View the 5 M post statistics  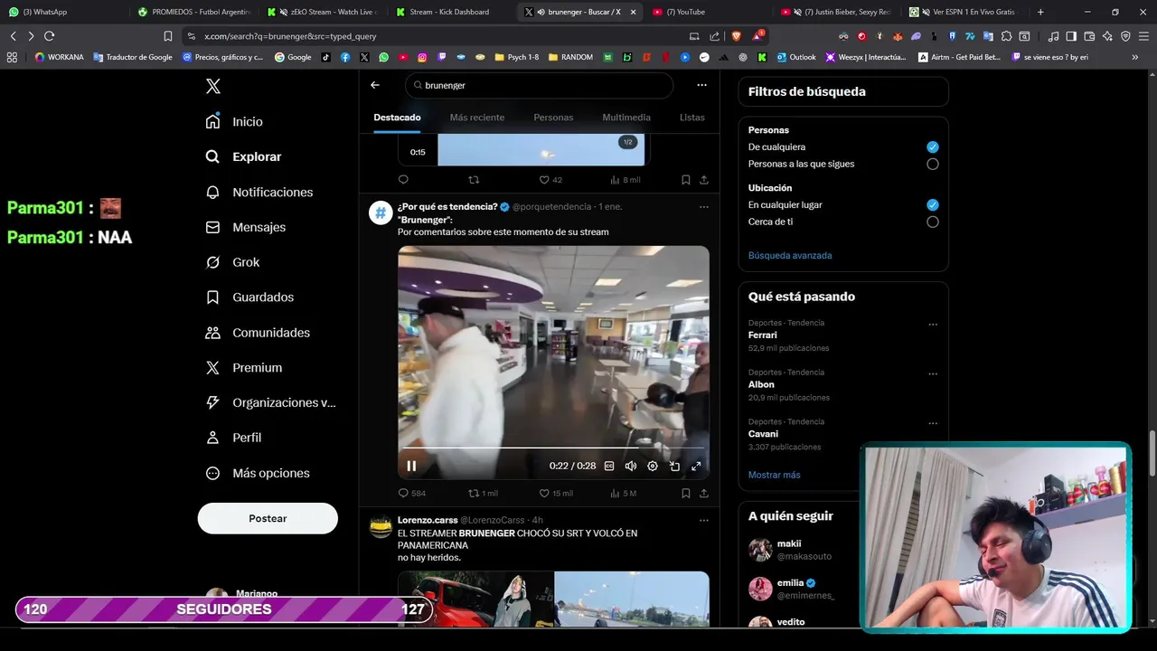tap(624, 493)
